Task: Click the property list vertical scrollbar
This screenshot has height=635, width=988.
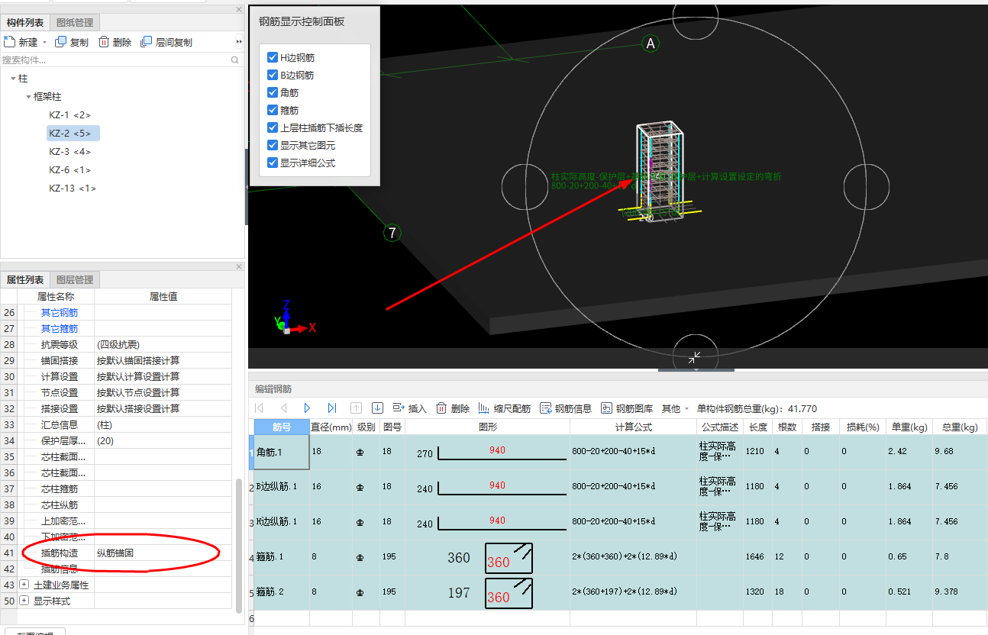Action: tap(239, 546)
